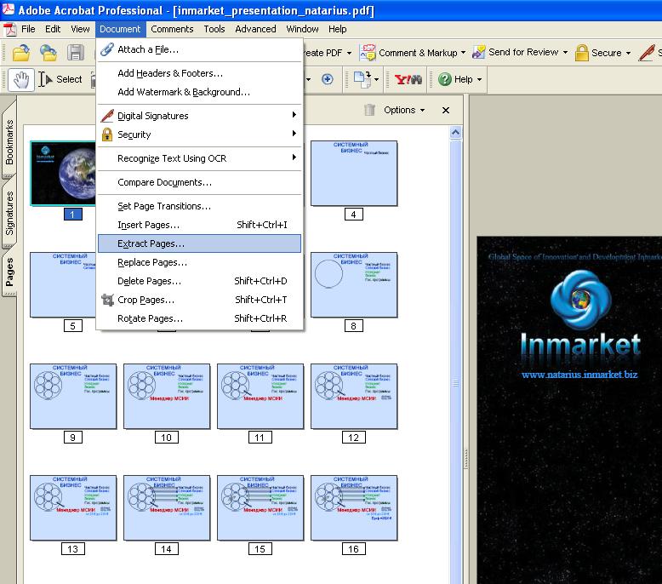This screenshot has width=662, height=584.
Task: Expand the Secure dropdown arrow
Action: [628, 53]
